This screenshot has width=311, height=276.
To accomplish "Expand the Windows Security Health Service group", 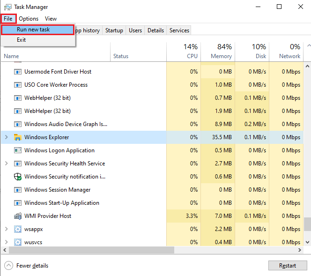I will tap(7, 163).
